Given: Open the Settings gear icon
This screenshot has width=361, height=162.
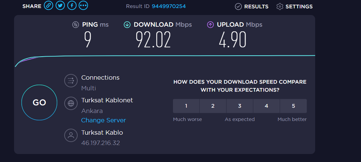Looking at the screenshot, I should click(x=280, y=6).
